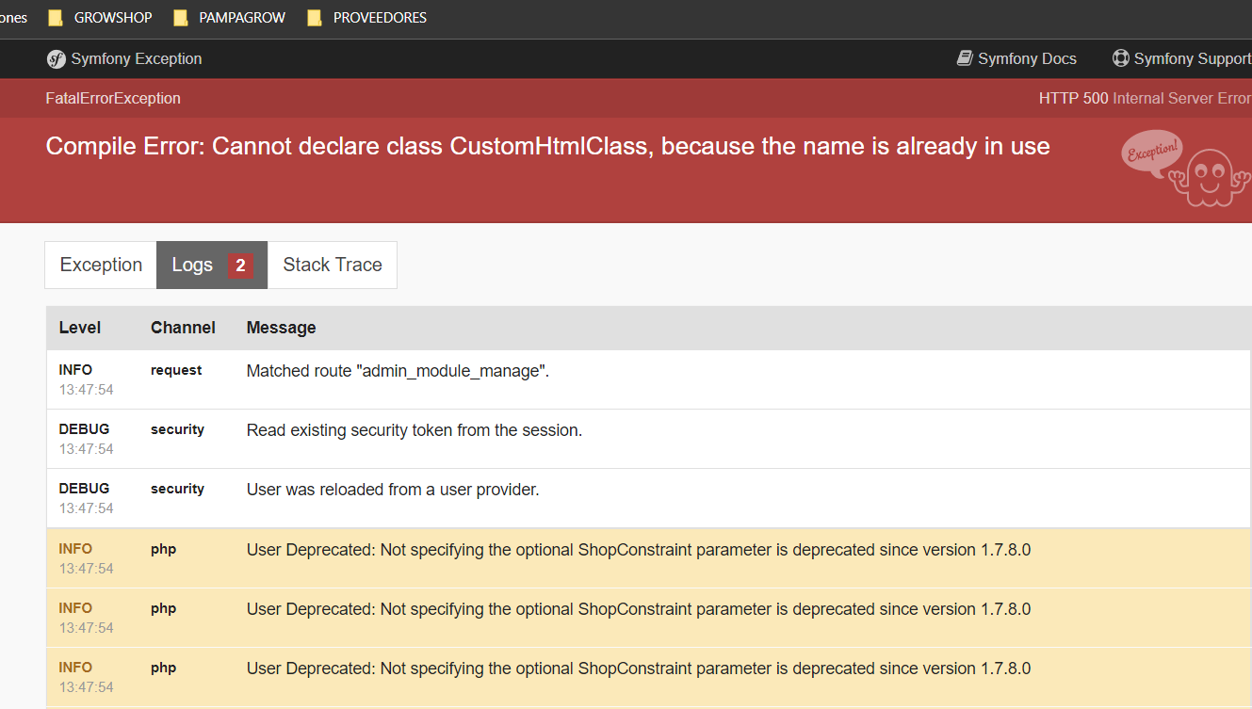Follow the Symfony Support link
The image size is (1252, 709).
coord(1192,58)
